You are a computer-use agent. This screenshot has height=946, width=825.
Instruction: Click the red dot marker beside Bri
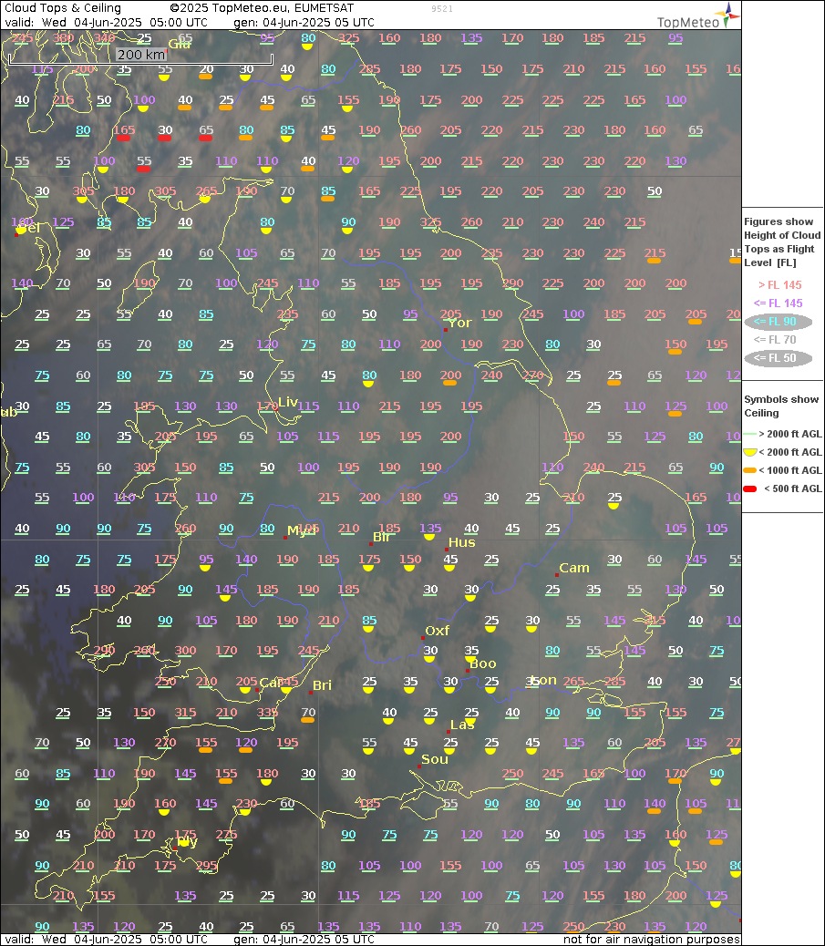click(310, 692)
